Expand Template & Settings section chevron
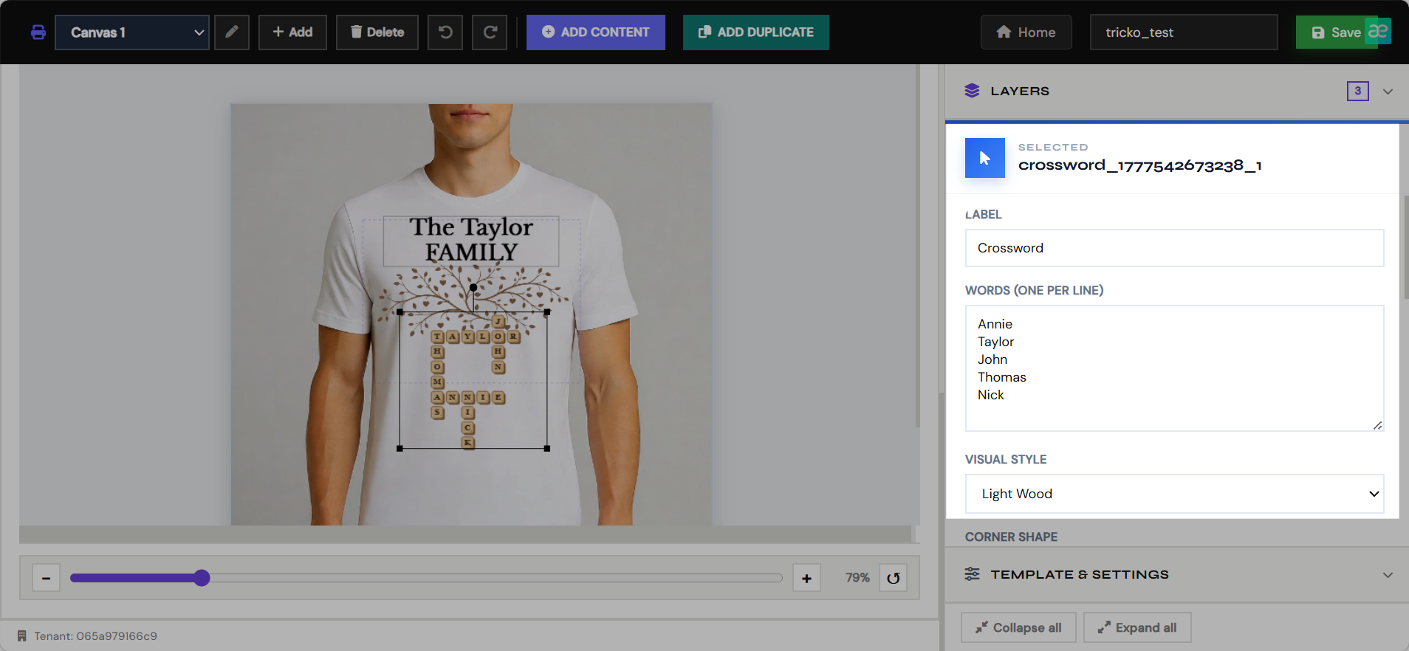The width and height of the screenshot is (1409, 651). click(x=1388, y=575)
